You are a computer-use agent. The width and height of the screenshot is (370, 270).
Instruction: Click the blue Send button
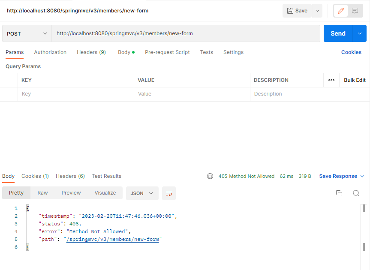tap(338, 33)
